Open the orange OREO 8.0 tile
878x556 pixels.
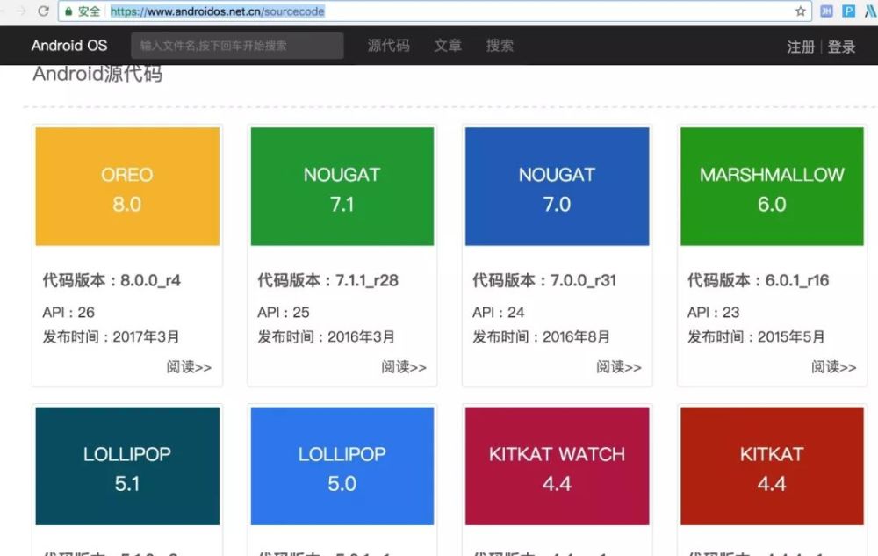click(x=127, y=186)
